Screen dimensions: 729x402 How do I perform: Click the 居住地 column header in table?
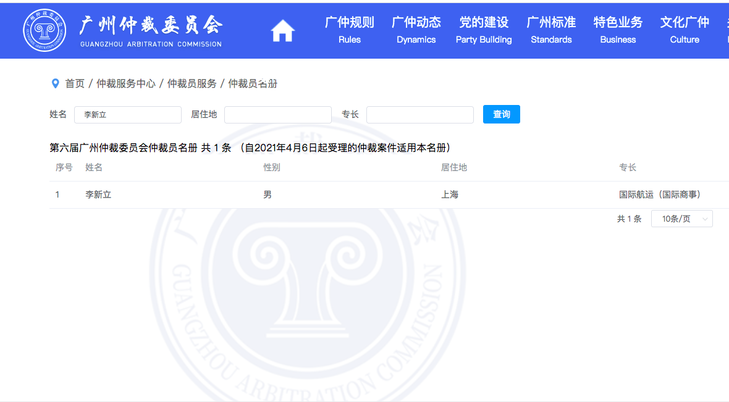[453, 167]
